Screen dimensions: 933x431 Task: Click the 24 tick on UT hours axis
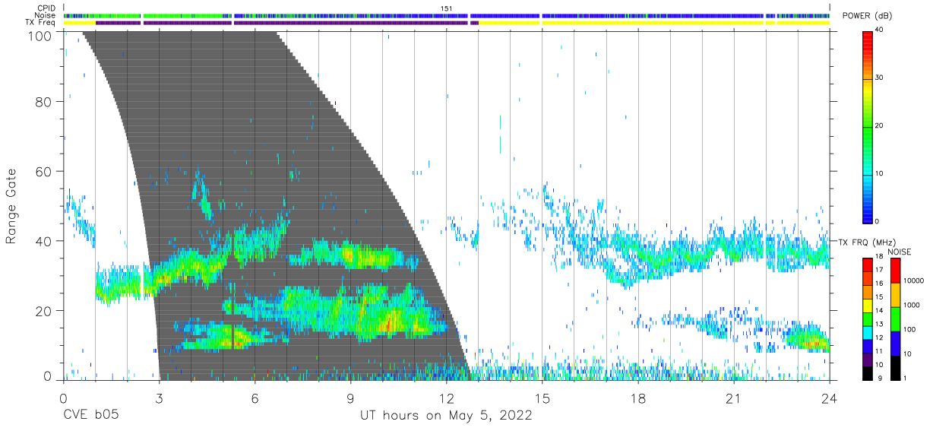point(829,397)
